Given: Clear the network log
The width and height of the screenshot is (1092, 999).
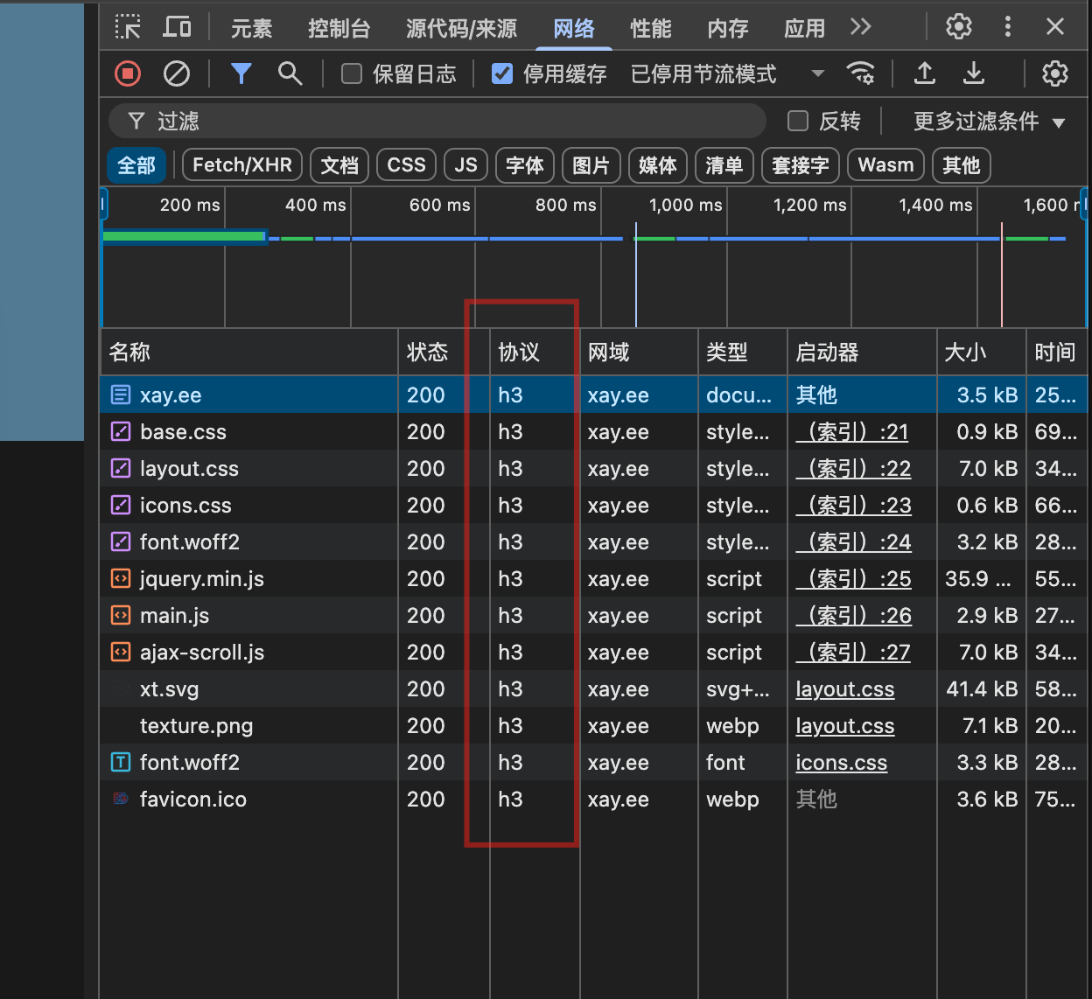Looking at the screenshot, I should 177,73.
